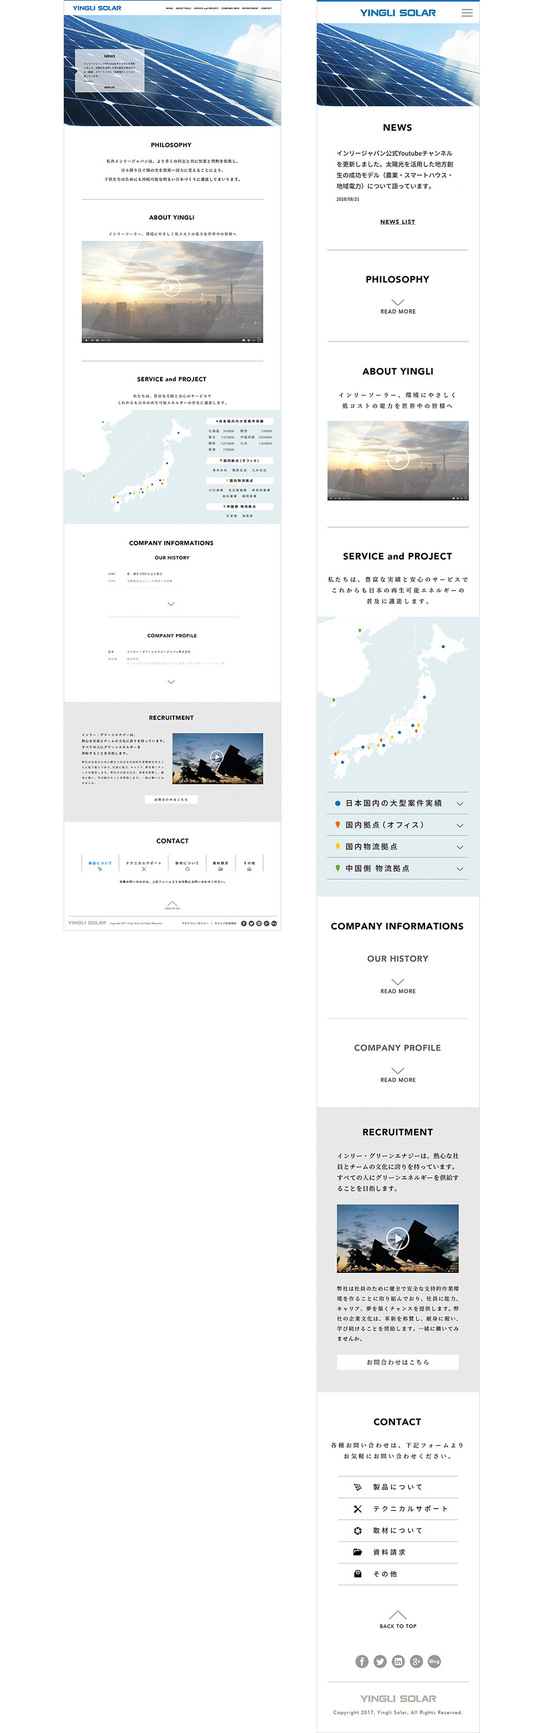Click the Google+ icon in mobile footer
The width and height of the screenshot is (544, 1733).
[x=416, y=1661]
